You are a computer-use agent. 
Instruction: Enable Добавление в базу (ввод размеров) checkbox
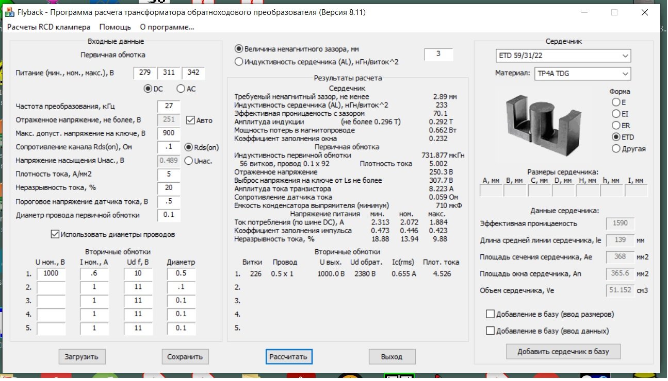490,314
